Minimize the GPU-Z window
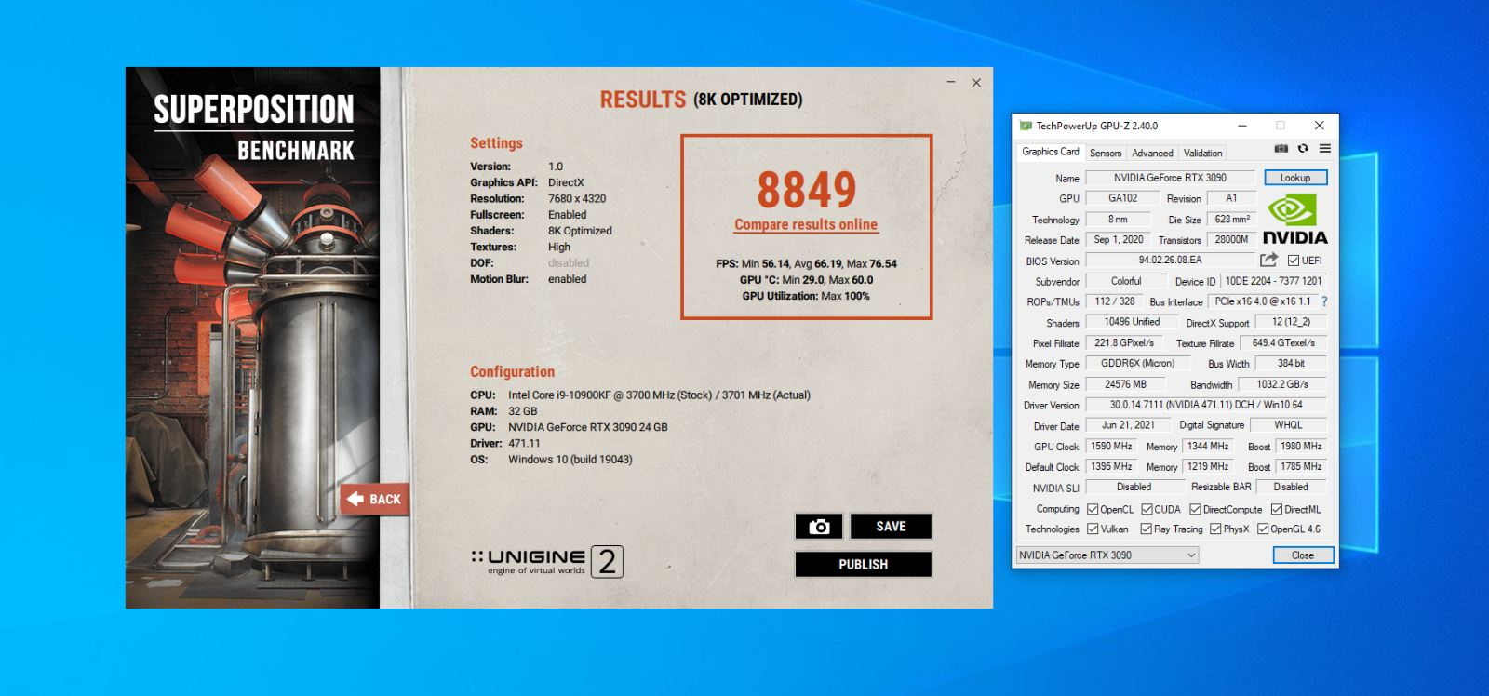This screenshot has width=1489, height=696. tap(1242, 126)
